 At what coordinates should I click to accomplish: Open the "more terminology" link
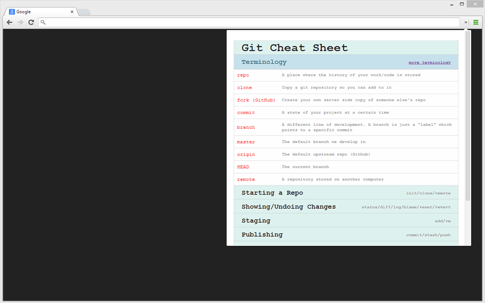(x=429, y=62)
